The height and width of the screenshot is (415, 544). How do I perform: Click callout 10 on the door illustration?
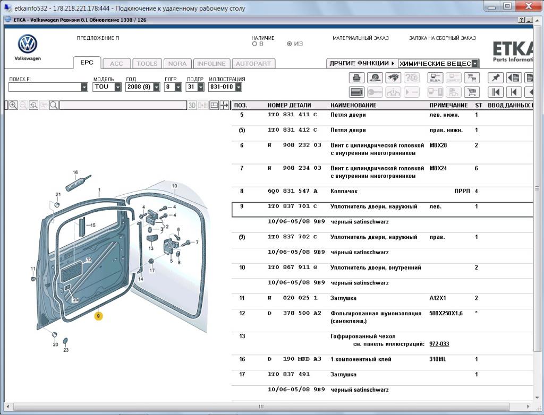click(x=174, y=186)
